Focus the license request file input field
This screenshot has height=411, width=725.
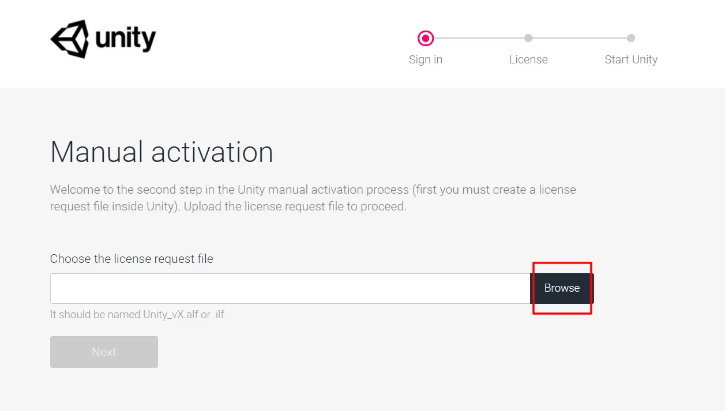(290, 288)
